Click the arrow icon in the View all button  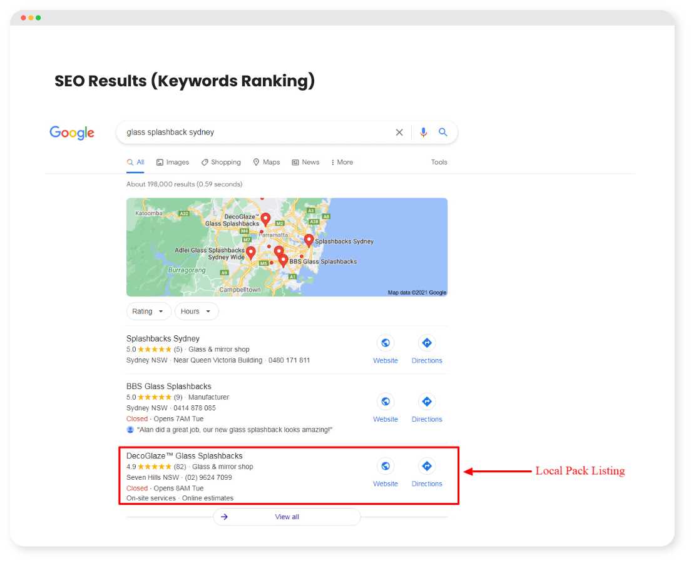tap(224, 517)
